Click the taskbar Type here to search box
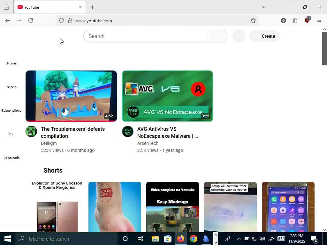327x245 pixels. click(66, 239)
